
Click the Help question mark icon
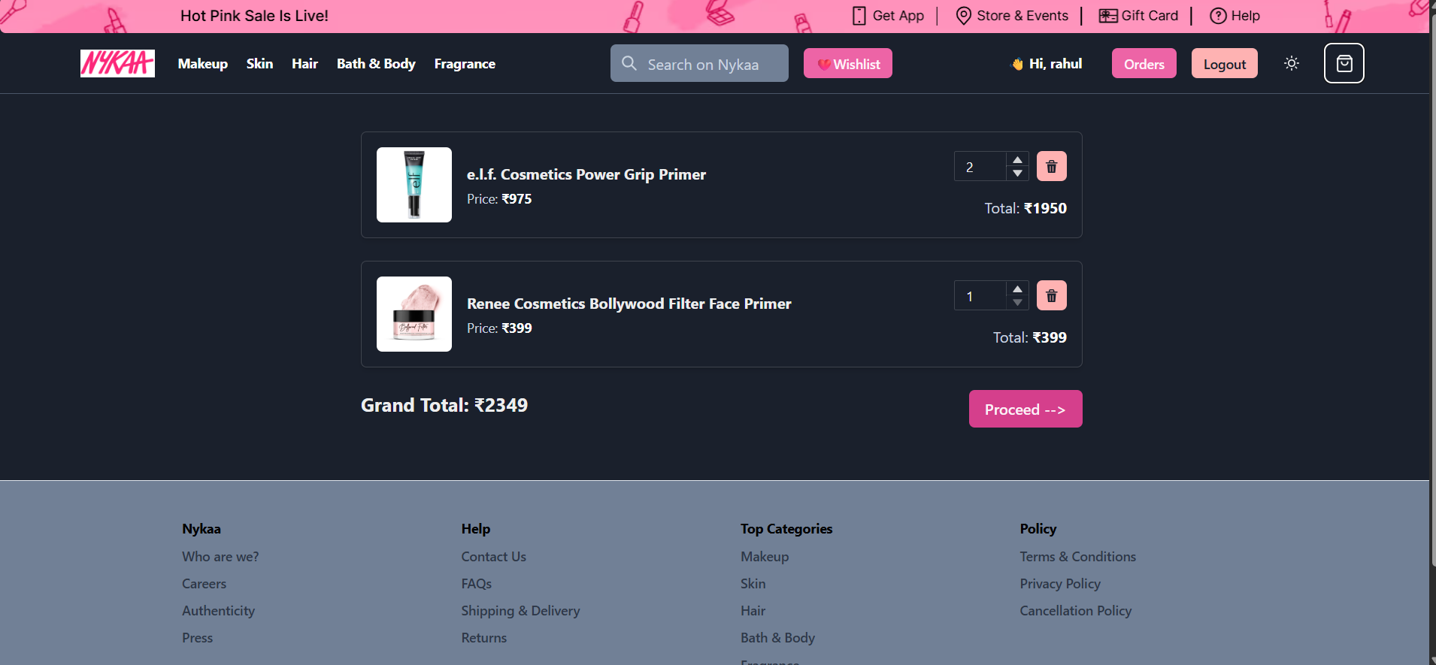(x=1218, y=16)
